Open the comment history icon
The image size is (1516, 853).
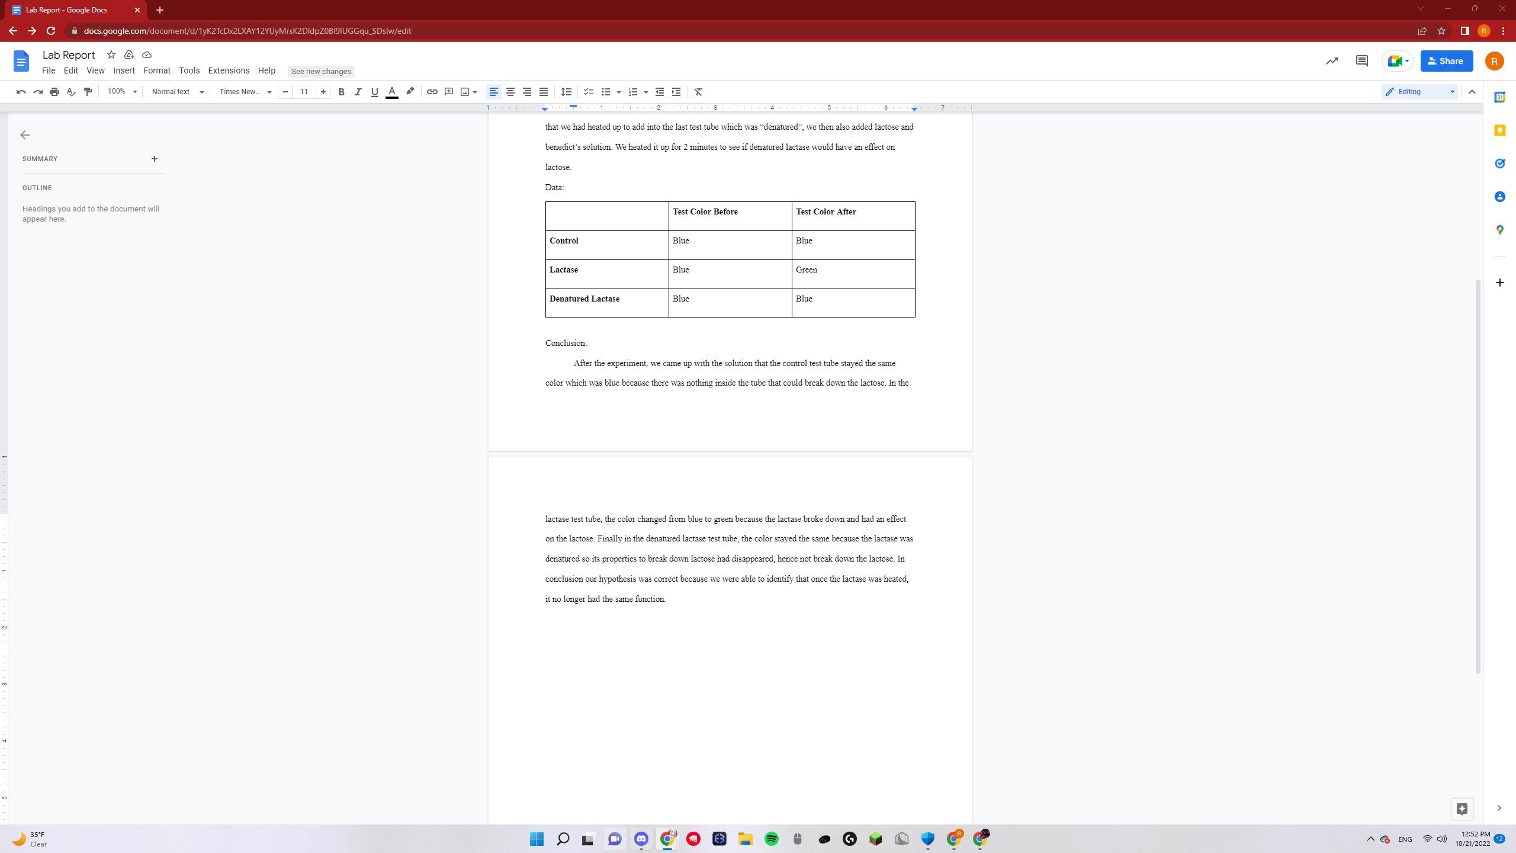(1361, 61)
